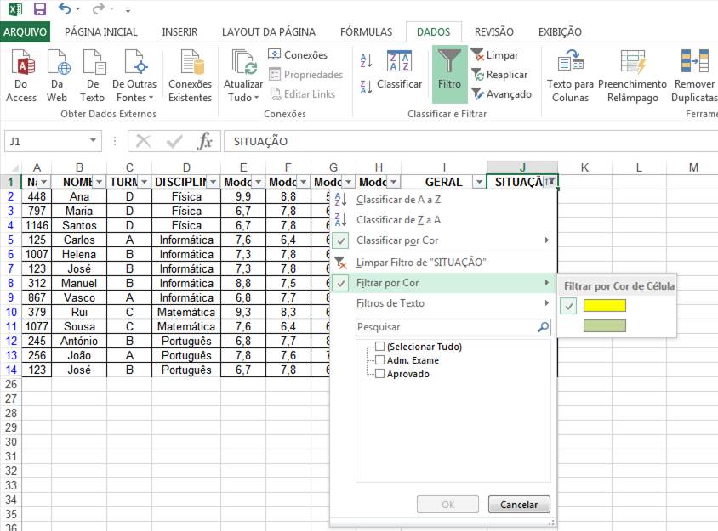718x531 pixels.
Task: Open Conexões Existentes
Action: click(190, 76)
